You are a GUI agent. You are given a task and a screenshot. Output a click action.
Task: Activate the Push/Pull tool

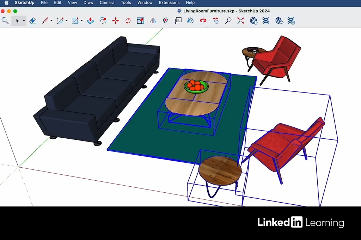[x=90, y=21]
